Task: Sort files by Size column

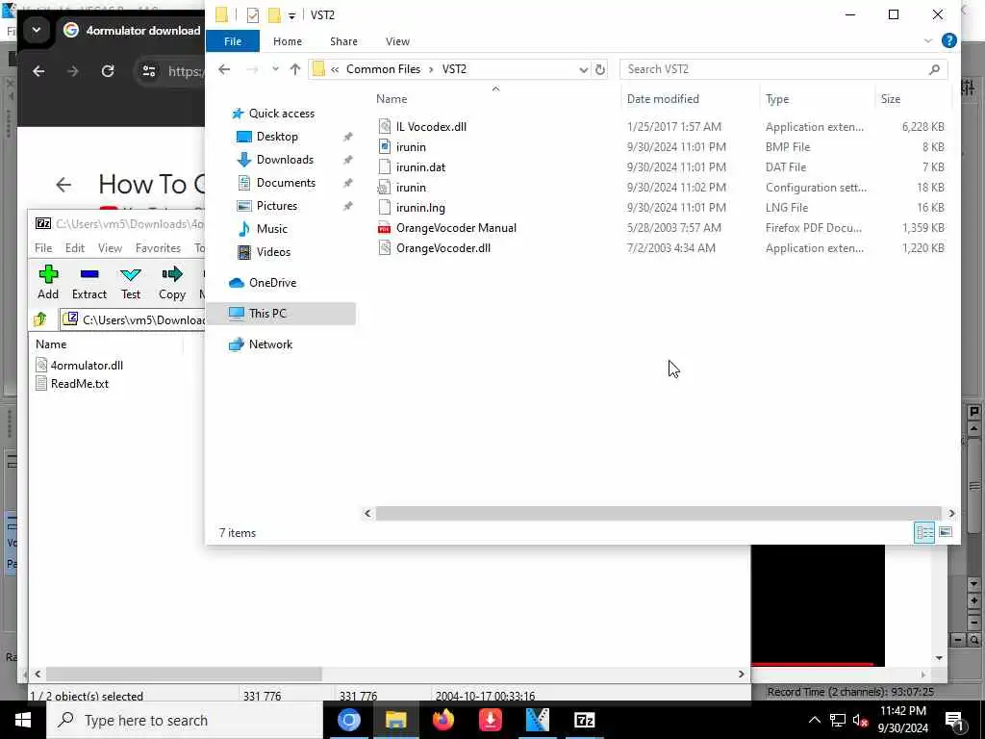Action: (x=890, y=99)
